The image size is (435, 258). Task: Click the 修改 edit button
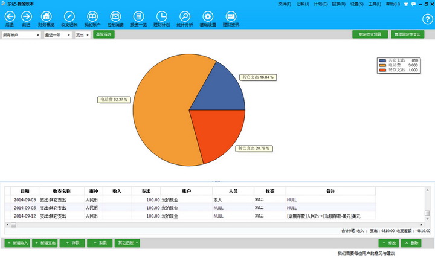[x=388, y=243]
